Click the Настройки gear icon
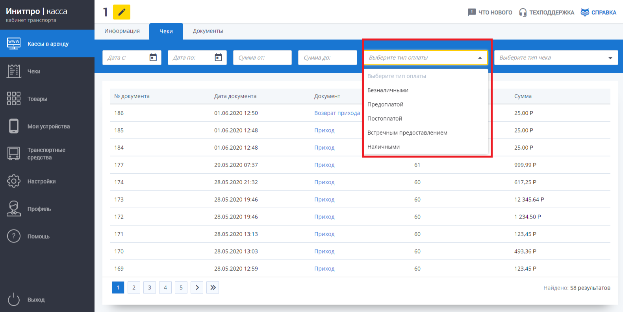 coord(14,181)
